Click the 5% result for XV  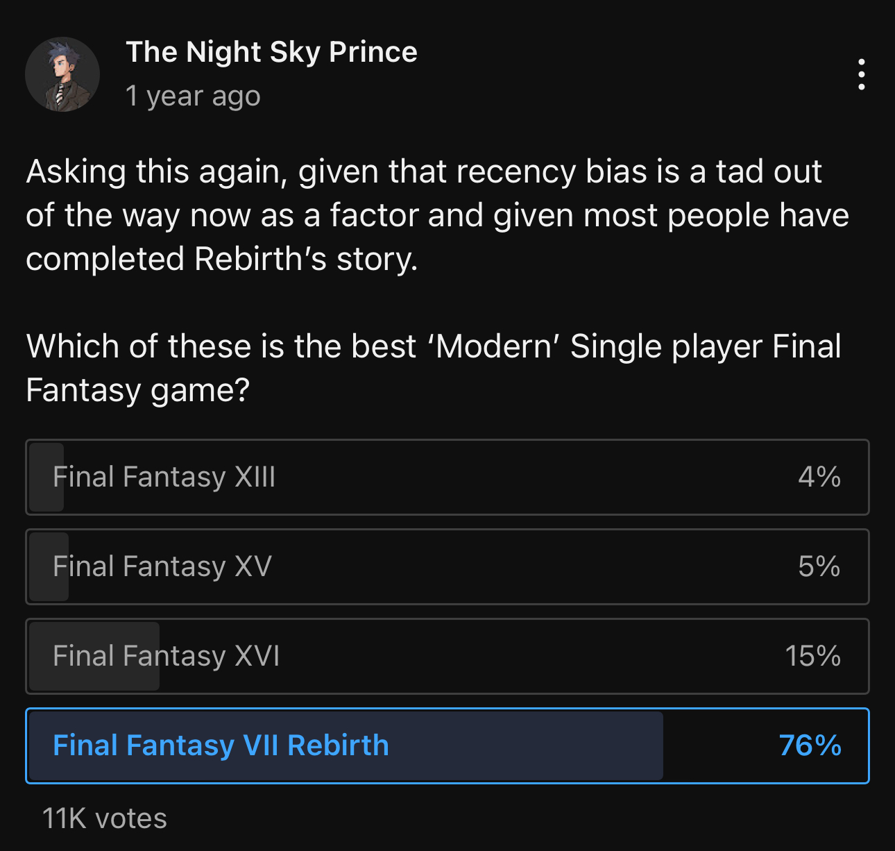tap(819, 567)
